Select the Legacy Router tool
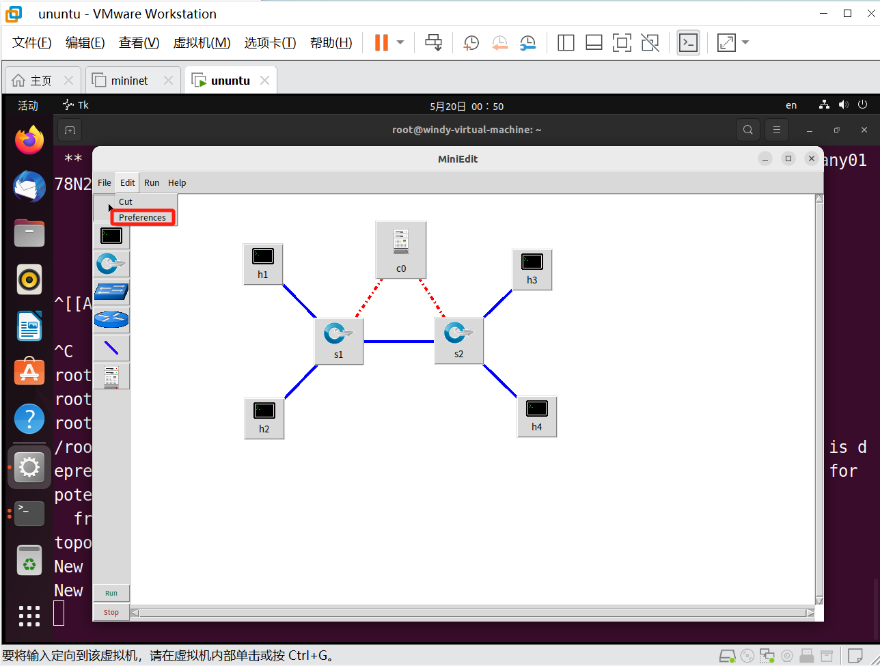 (x=111, y=319)
